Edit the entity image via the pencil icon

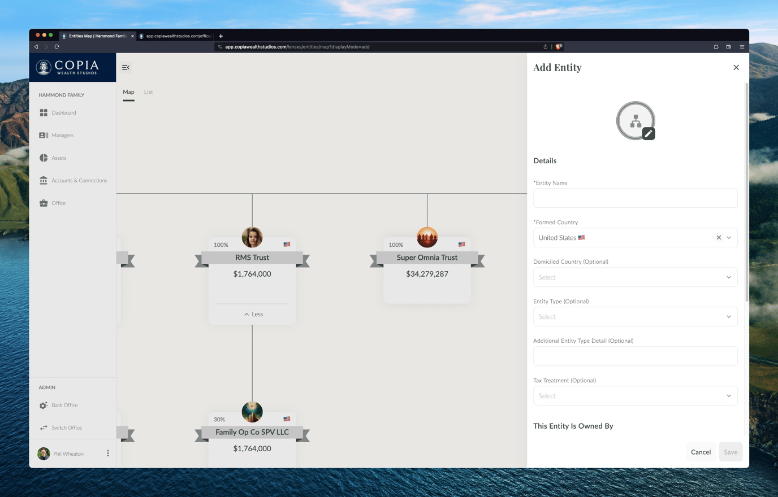click(648, 134)
